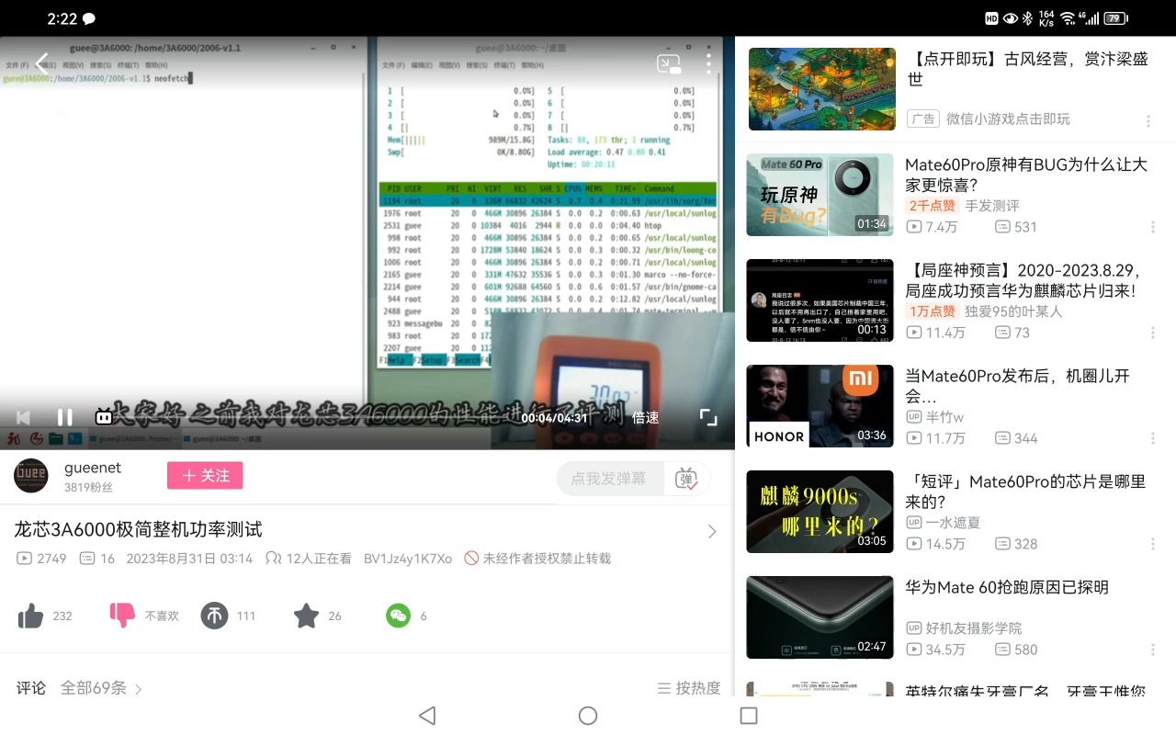This screenshot has width=1176, height=735.
Task: Open options for 半竹w video
Action: coord(1153,438)
